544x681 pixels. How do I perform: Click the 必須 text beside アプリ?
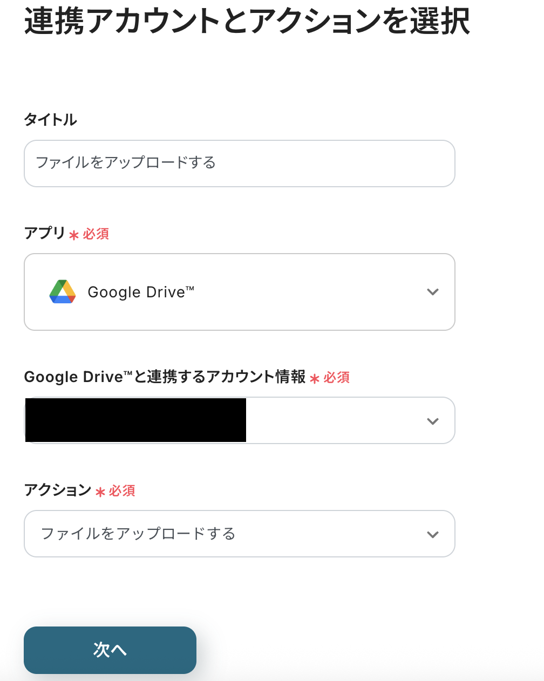click(96, 234)
